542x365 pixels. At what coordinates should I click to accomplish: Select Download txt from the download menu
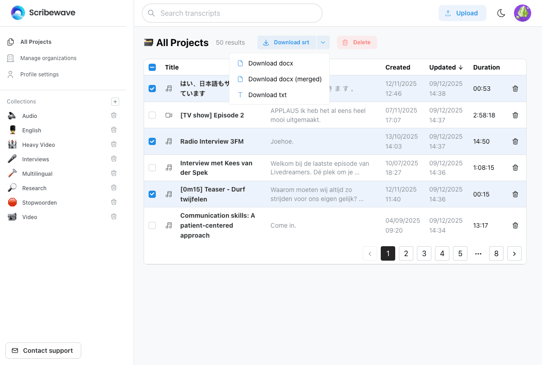pyautogui.click(x=267, y=94)
